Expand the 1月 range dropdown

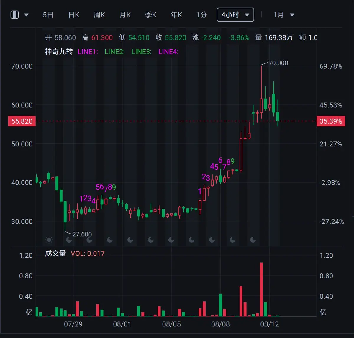pyautogui.click(x=284, y=15)
